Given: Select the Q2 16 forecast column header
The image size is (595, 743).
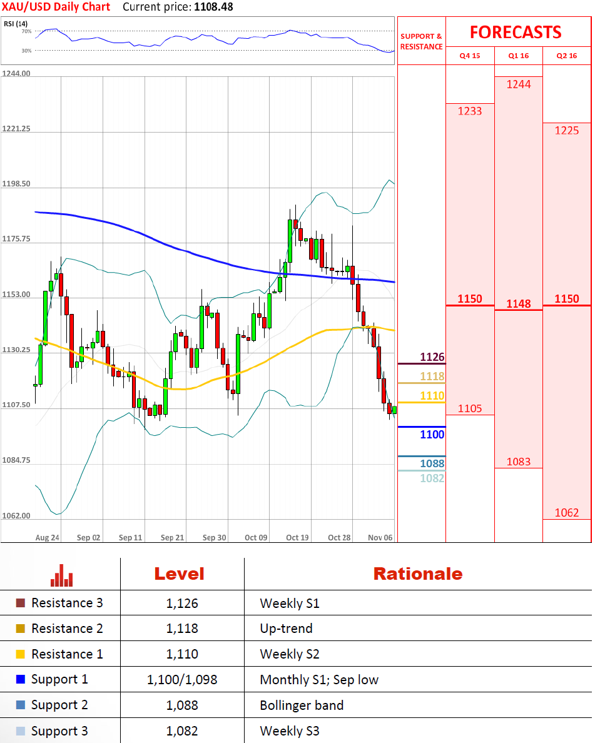Looking at the screenshot, I should 566,56.
